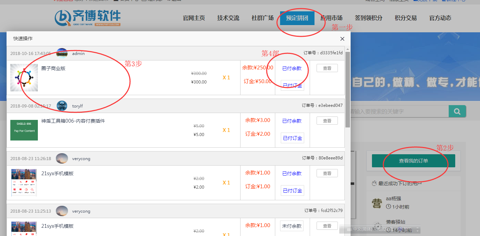Go to 官网主页 in navigation
480x236 pixels.
(194, 18)
